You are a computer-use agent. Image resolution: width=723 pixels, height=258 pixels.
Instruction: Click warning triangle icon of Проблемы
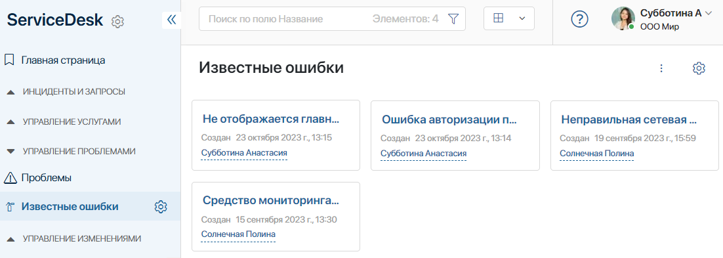[x=10, y=177]
